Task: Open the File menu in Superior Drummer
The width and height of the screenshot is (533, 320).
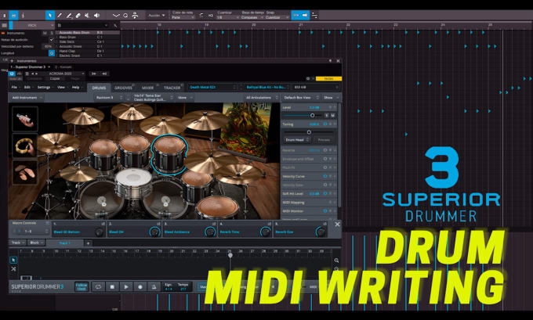Action: 14,87
